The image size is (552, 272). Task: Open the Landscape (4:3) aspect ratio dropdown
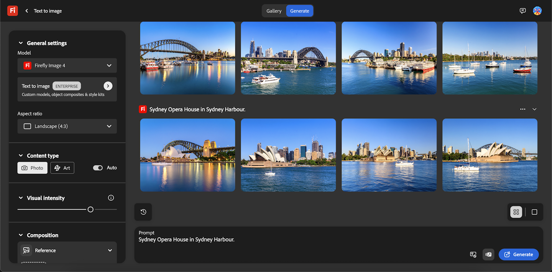point(67,126)
